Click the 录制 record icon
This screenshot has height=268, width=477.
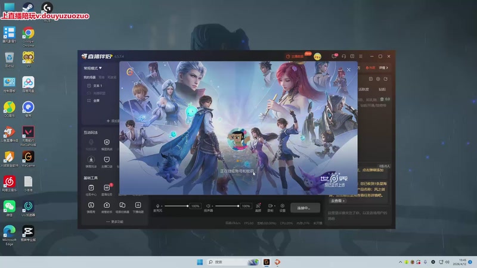[x=270, y=207]
